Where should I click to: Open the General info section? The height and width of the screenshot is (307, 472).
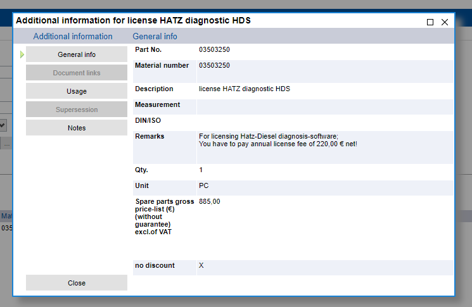pos(77,54)
